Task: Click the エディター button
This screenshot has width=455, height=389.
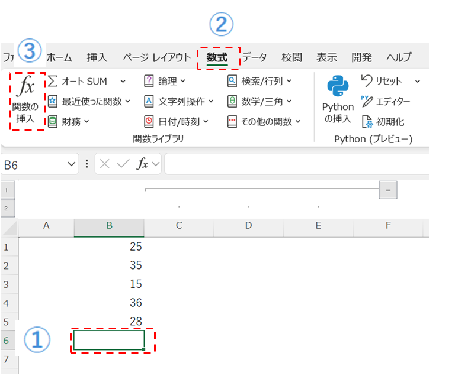Action: click(x=386, y=101)
